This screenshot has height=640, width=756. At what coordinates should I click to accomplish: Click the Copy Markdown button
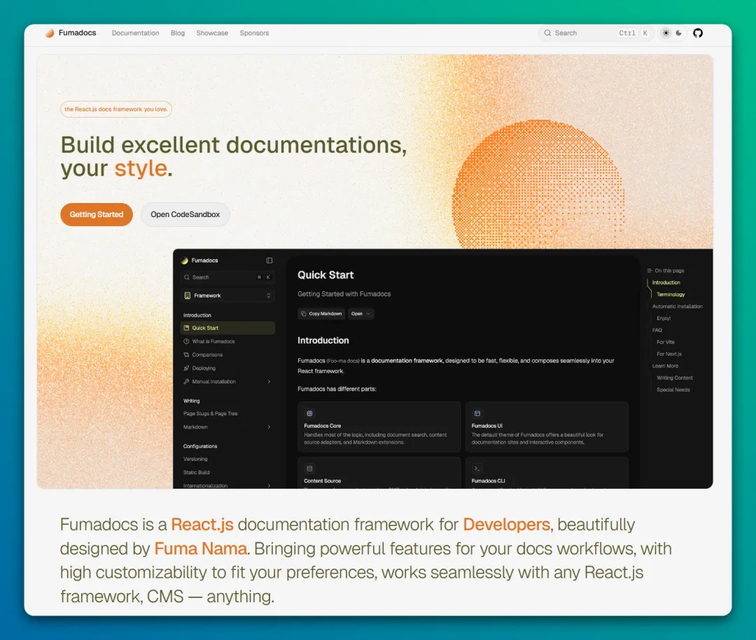click(x=321, y=314)
